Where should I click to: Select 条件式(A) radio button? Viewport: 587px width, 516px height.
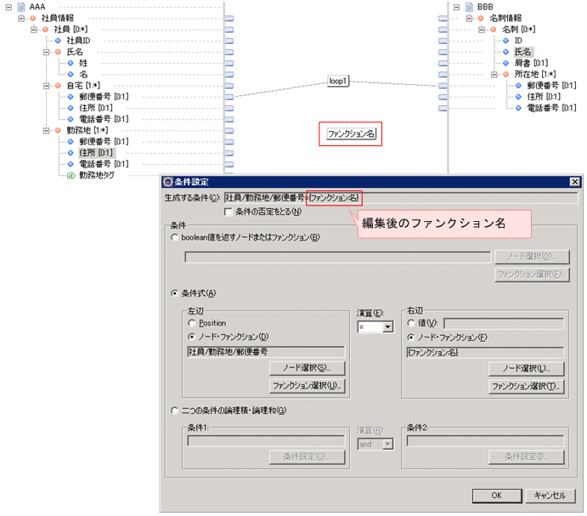(174, 293)
